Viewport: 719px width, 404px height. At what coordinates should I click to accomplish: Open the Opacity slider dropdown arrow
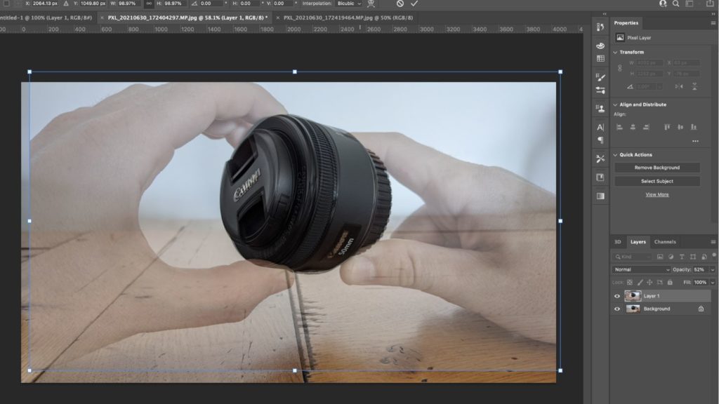713,269
